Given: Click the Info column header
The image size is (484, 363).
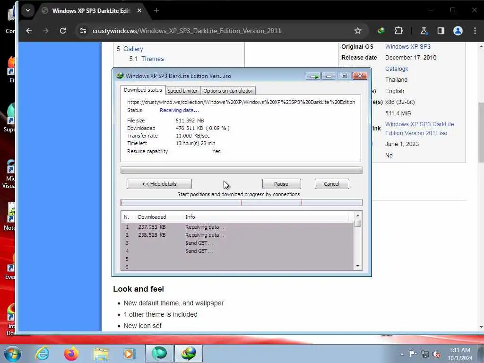Looking at the screenshot, I should pos(190,217).
